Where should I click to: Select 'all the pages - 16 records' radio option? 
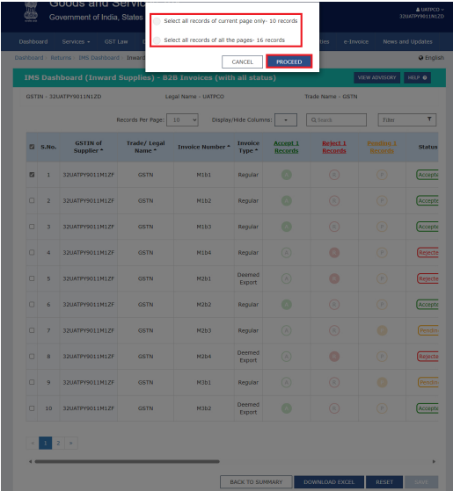[157, 40]
